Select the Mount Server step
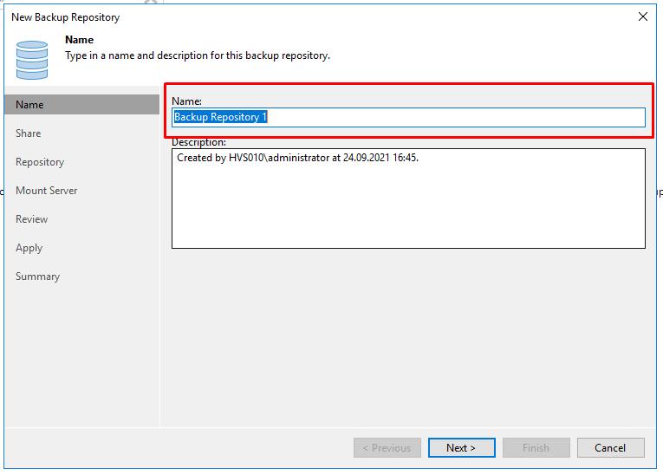Image resolution: width=663 pixels, height=475 pixels. pos(47,191)
